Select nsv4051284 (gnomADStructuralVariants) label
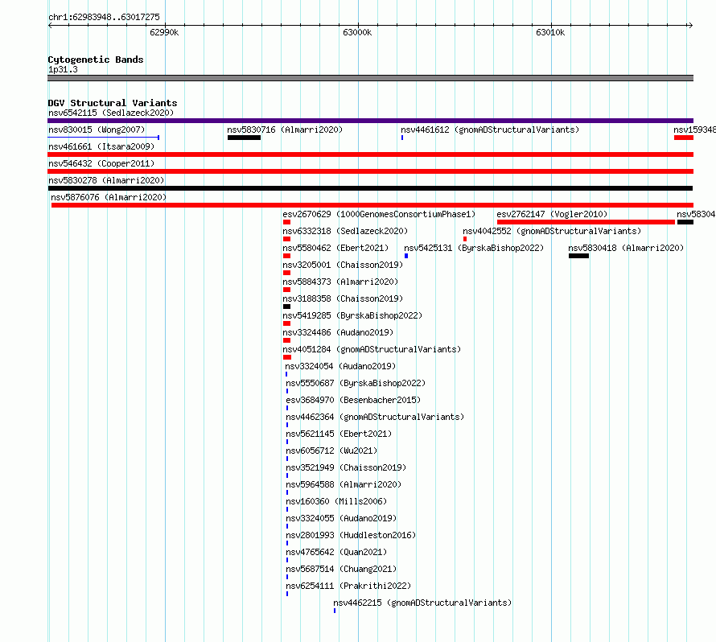 pos(372,349)
